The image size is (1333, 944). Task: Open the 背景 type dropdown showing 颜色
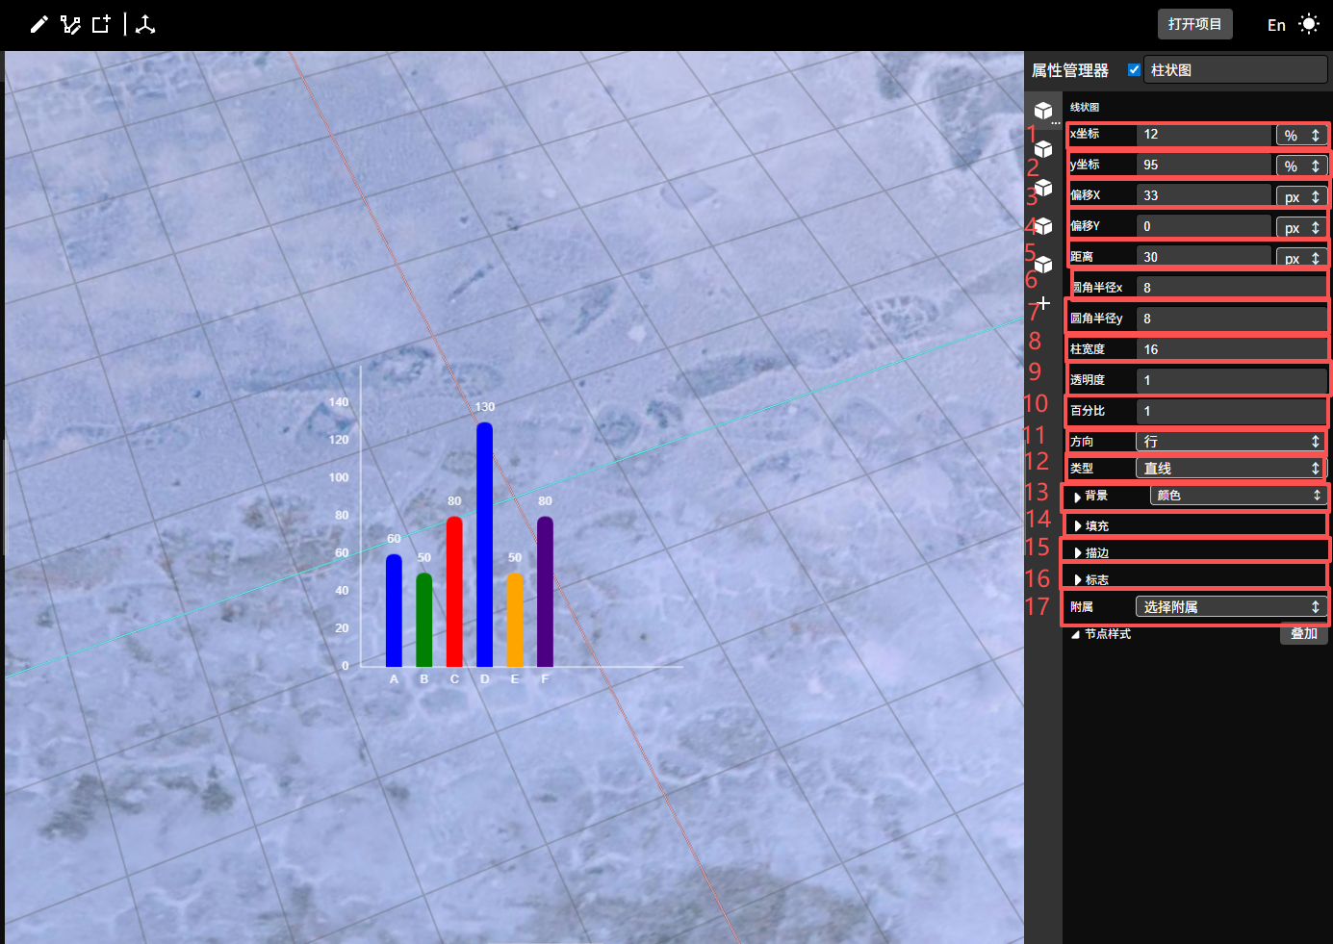coord(1239,496)
